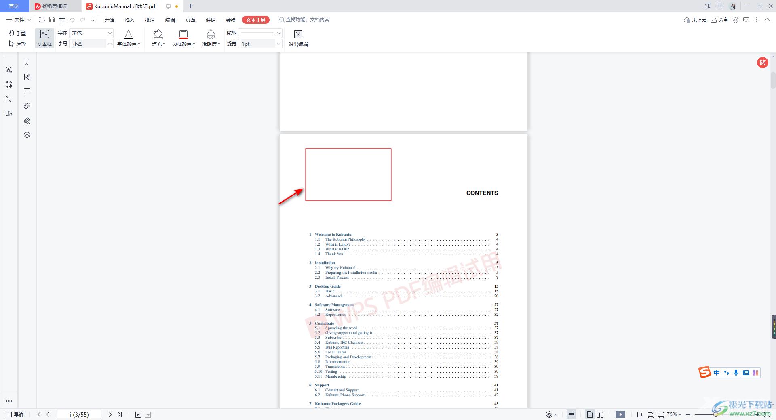Click 退出编辑 to exit editing
The height and width of the screenshot is (420, 776).
[298, 38]
